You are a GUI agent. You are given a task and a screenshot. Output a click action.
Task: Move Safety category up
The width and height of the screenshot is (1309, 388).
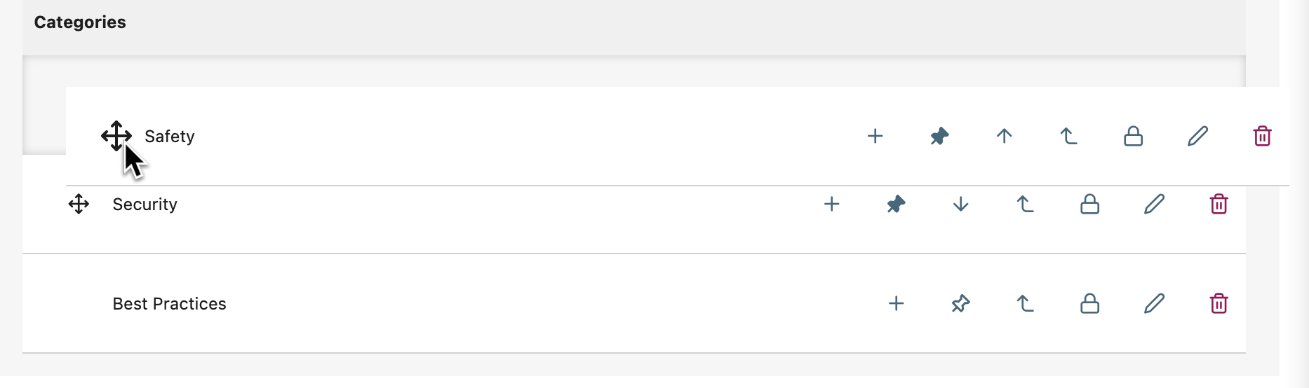pyautogui.click(x=1004, y=136)
